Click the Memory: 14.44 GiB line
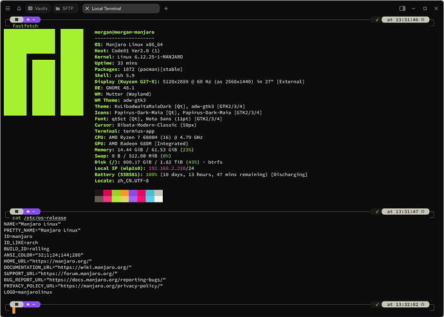Image resolution: width=444 pixels, height=317 pixels. (144, 150)
